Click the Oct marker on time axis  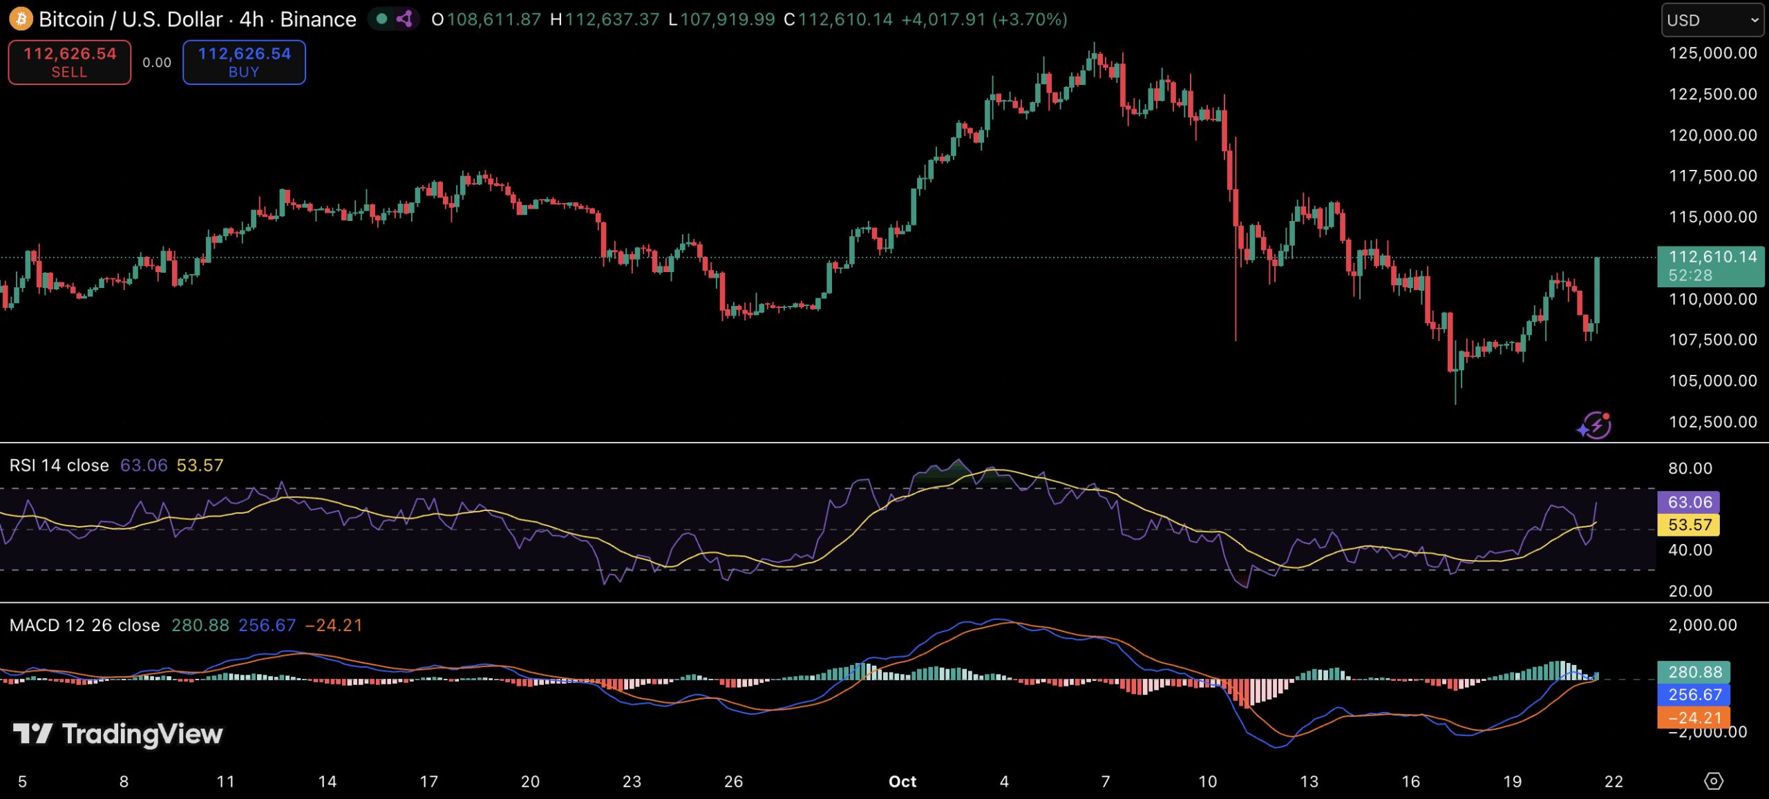[902, 782]
